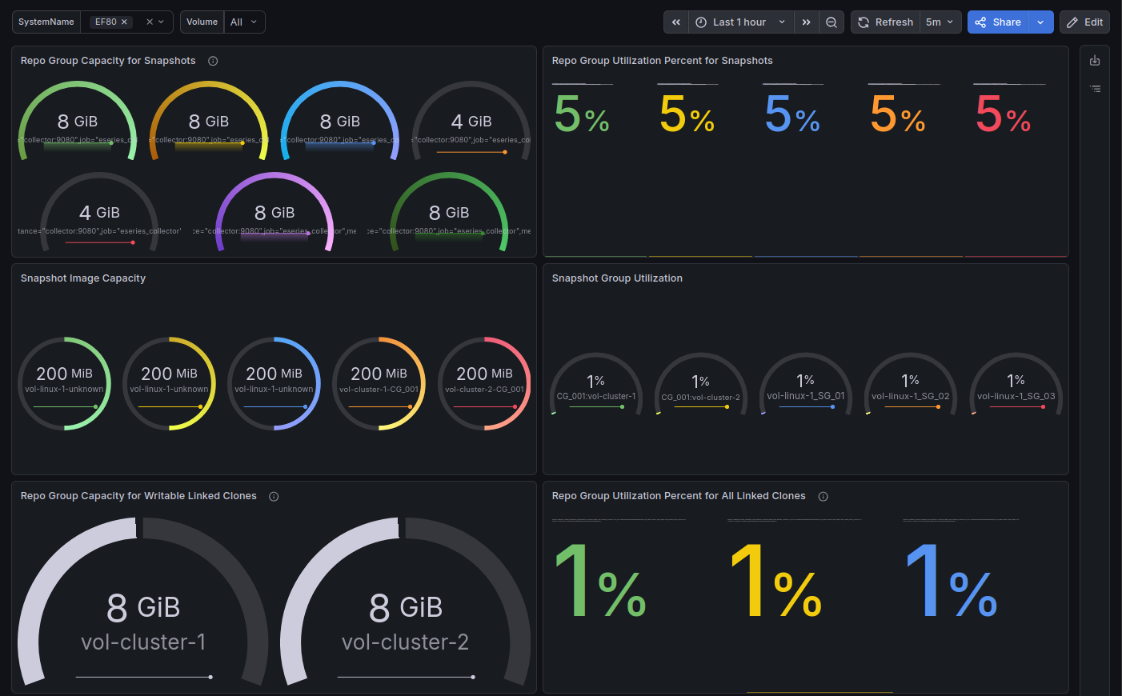Select the vol-cluster-2-CG_001 200 MiB gauge
Viewport: 1122px width, 696px height.
point(484,383)
